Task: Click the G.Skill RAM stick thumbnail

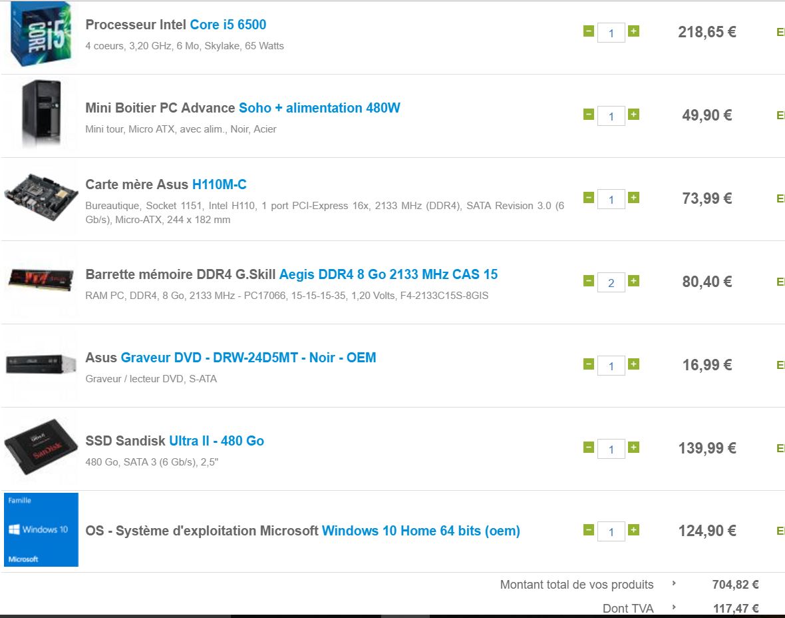Action: pyautogui.click(x=41, y=279)
